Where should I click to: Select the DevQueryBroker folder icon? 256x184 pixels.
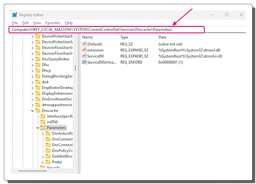38,59
